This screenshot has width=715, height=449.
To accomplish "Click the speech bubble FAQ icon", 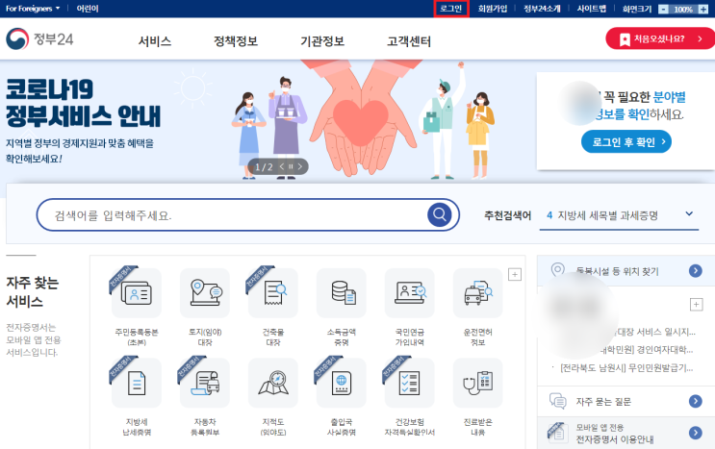I will click(558, 401).
